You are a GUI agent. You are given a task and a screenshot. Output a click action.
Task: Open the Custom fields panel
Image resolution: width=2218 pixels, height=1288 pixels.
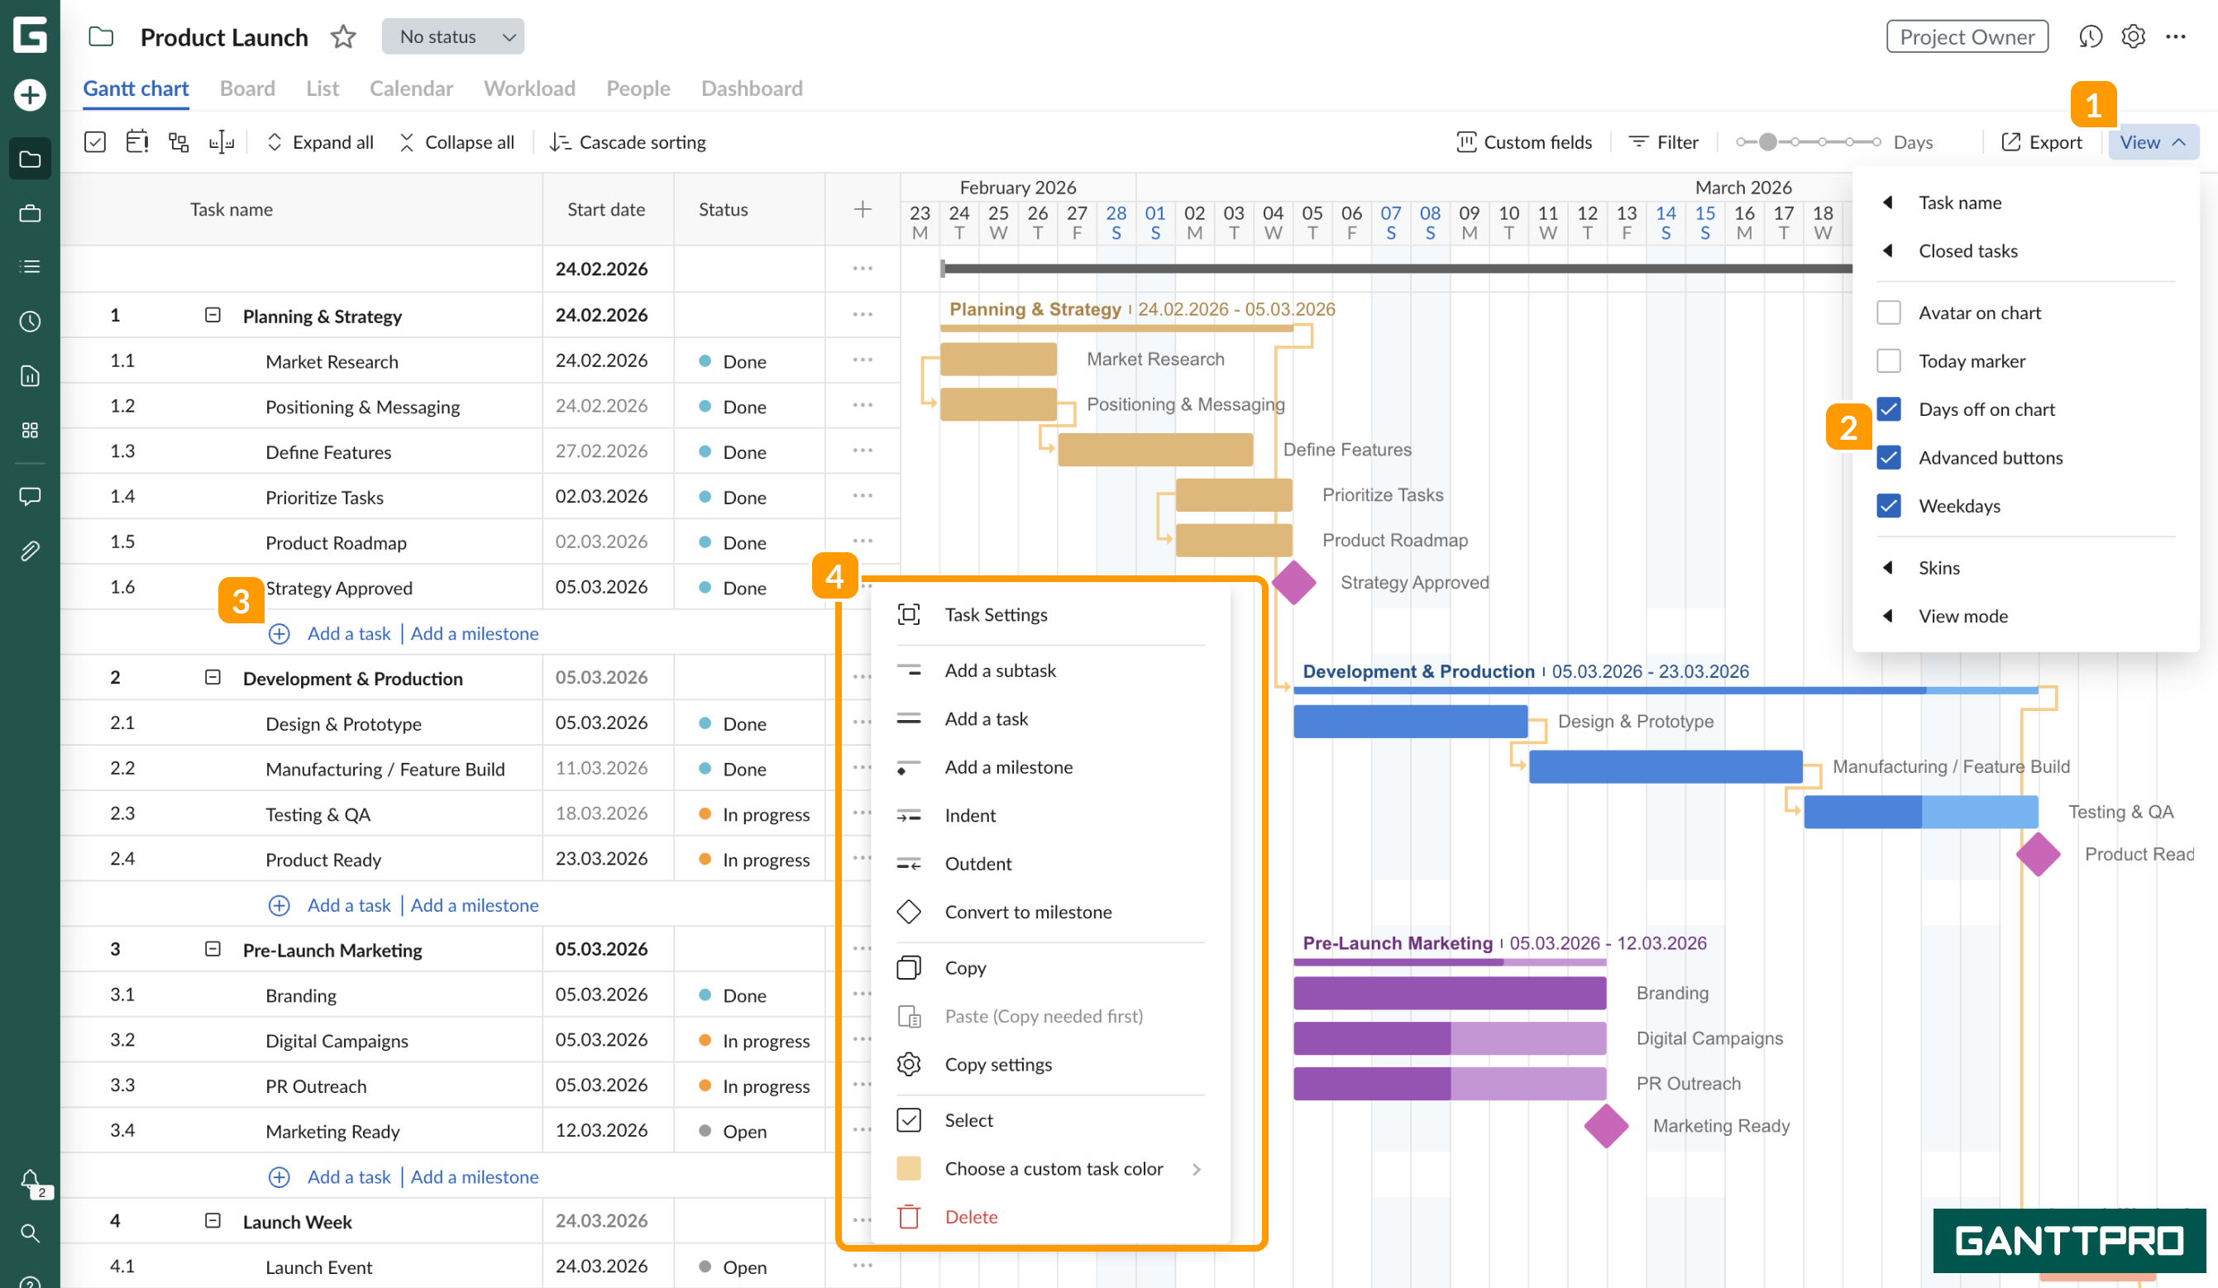click(x=1523, y=141)
